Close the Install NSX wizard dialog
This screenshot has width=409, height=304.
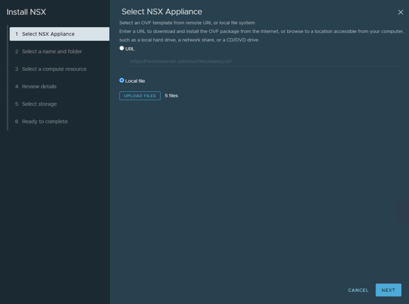(400, 12)
